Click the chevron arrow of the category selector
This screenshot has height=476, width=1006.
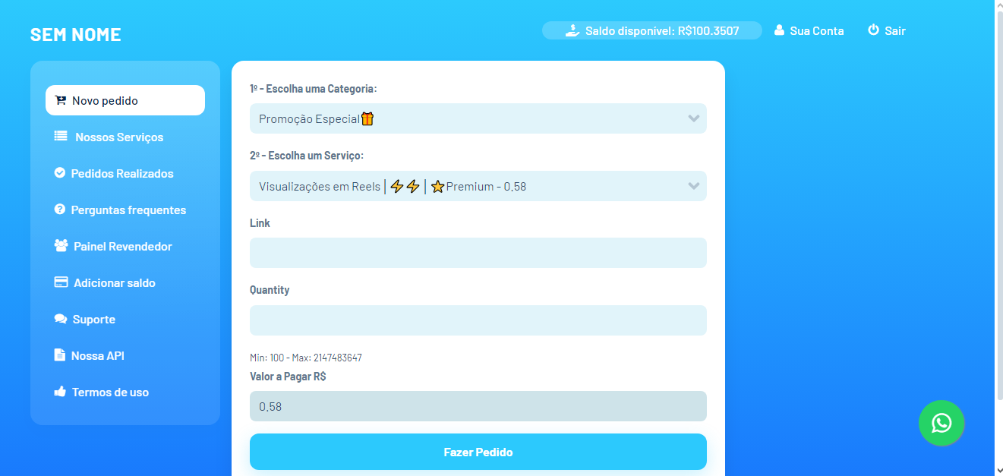[693, 118]
